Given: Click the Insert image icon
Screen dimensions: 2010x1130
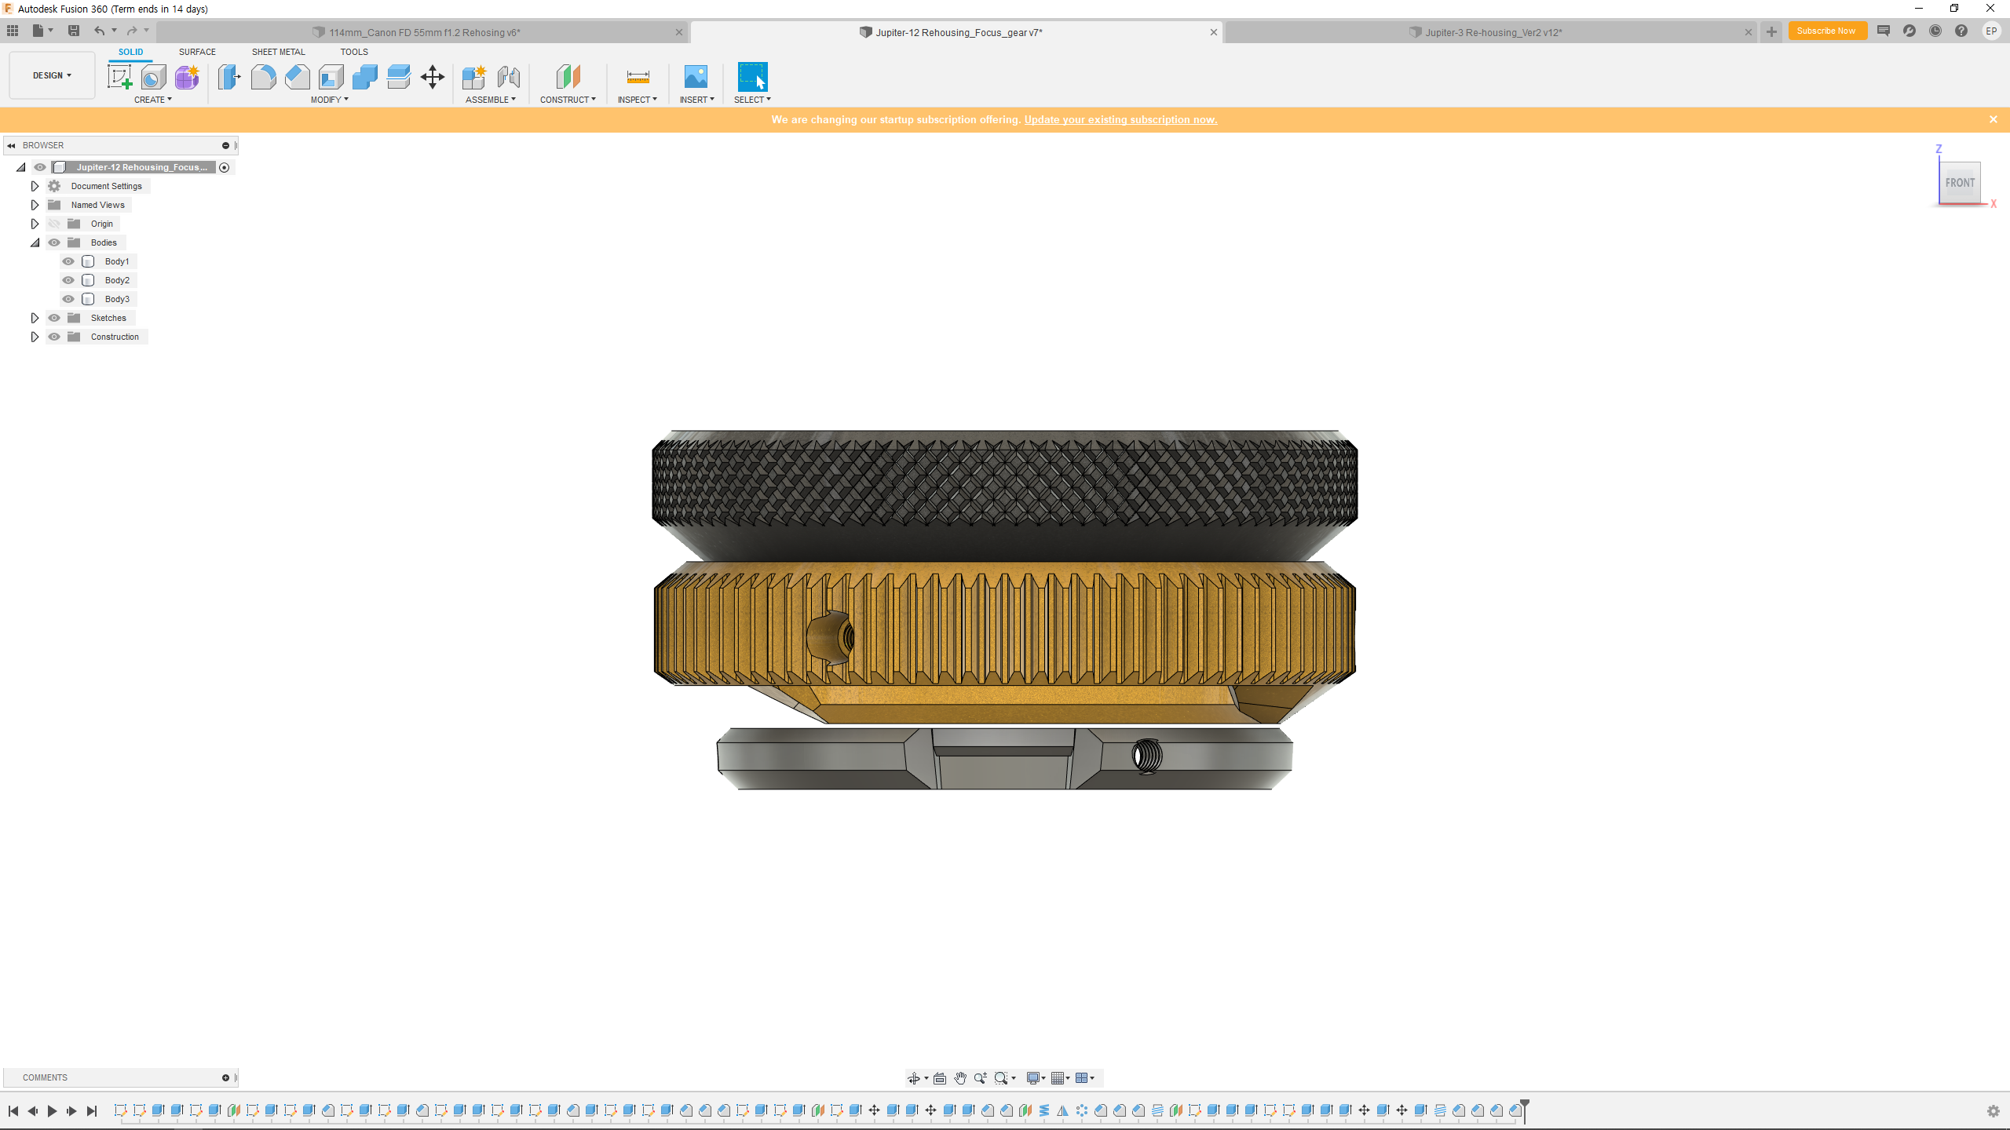Looking at the screenshot, I should pos(696,77).
